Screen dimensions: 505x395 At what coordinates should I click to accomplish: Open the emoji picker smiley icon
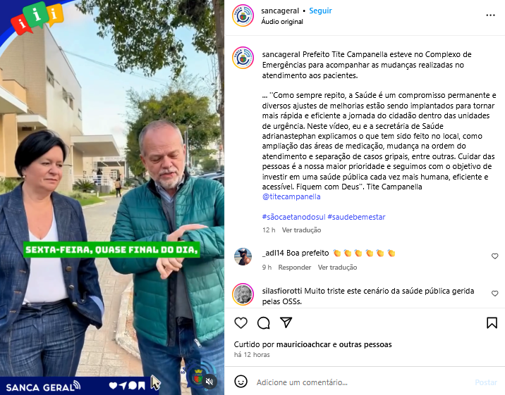241,382
